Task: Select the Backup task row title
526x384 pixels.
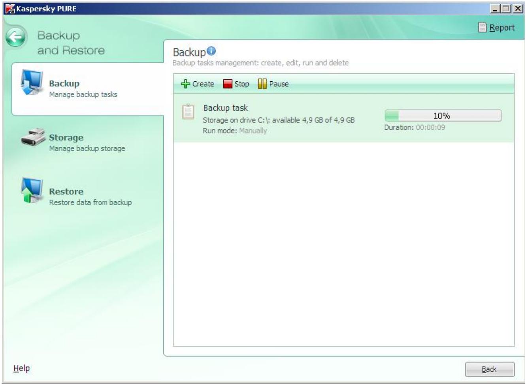Action: 225,108
